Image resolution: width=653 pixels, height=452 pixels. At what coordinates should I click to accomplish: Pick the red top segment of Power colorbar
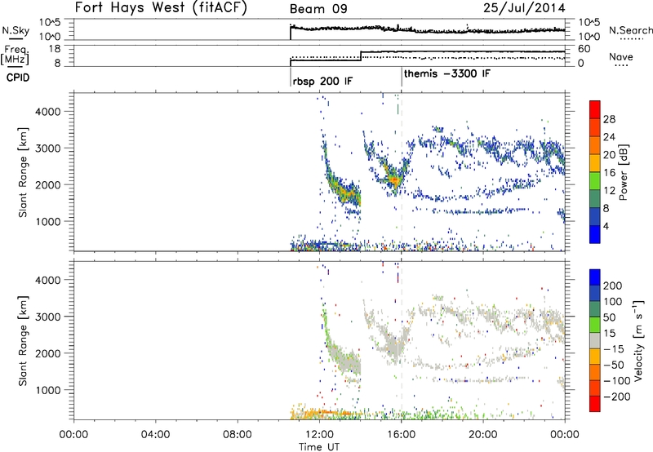click(595, 109)
